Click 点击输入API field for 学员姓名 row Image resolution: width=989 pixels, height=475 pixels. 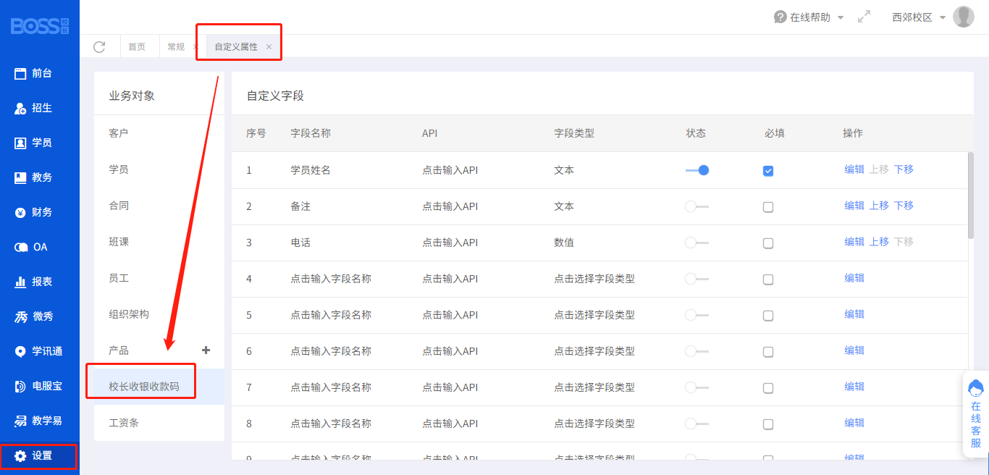click(x=450, y=170)
